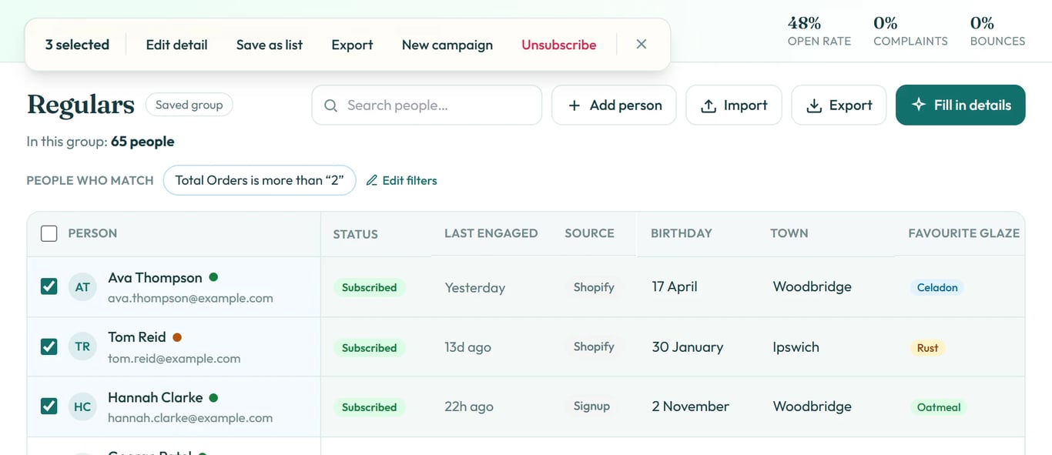This screenshot has height=455, width=1052.
Task: Click the red Unsubscribe action
Action: (559, 45)
